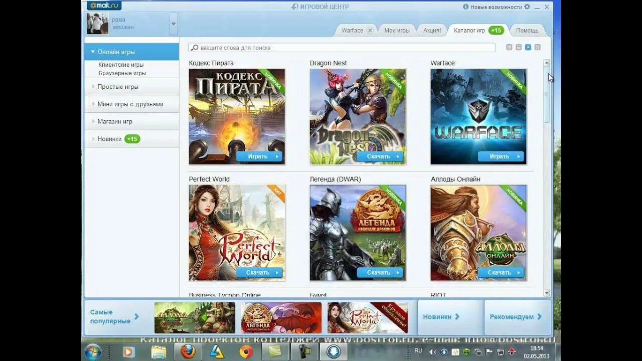Open Windows Media Player from the taskbar
Image resolution: width=642 pixels, height=361 pixels.
[128, 352]
